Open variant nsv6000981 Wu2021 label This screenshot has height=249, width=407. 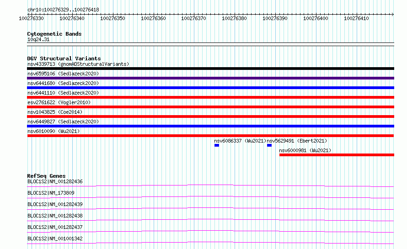(305, 150)
